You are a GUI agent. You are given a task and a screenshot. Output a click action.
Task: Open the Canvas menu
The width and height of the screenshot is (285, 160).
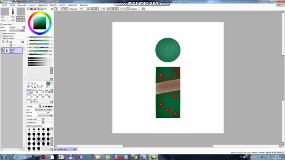22,5
